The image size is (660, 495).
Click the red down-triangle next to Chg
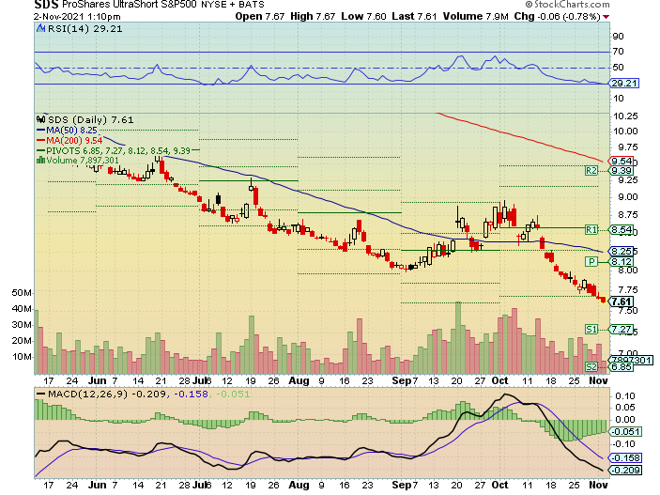point(606,17)
